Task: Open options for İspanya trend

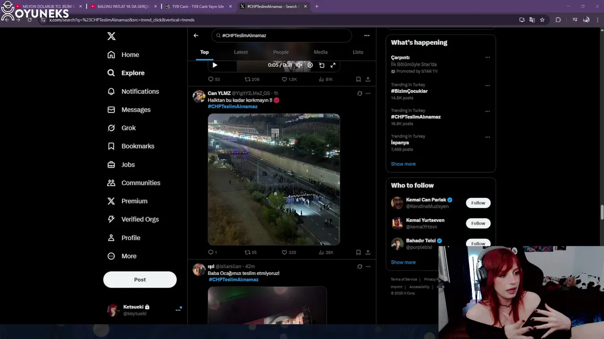Action: 487,137
